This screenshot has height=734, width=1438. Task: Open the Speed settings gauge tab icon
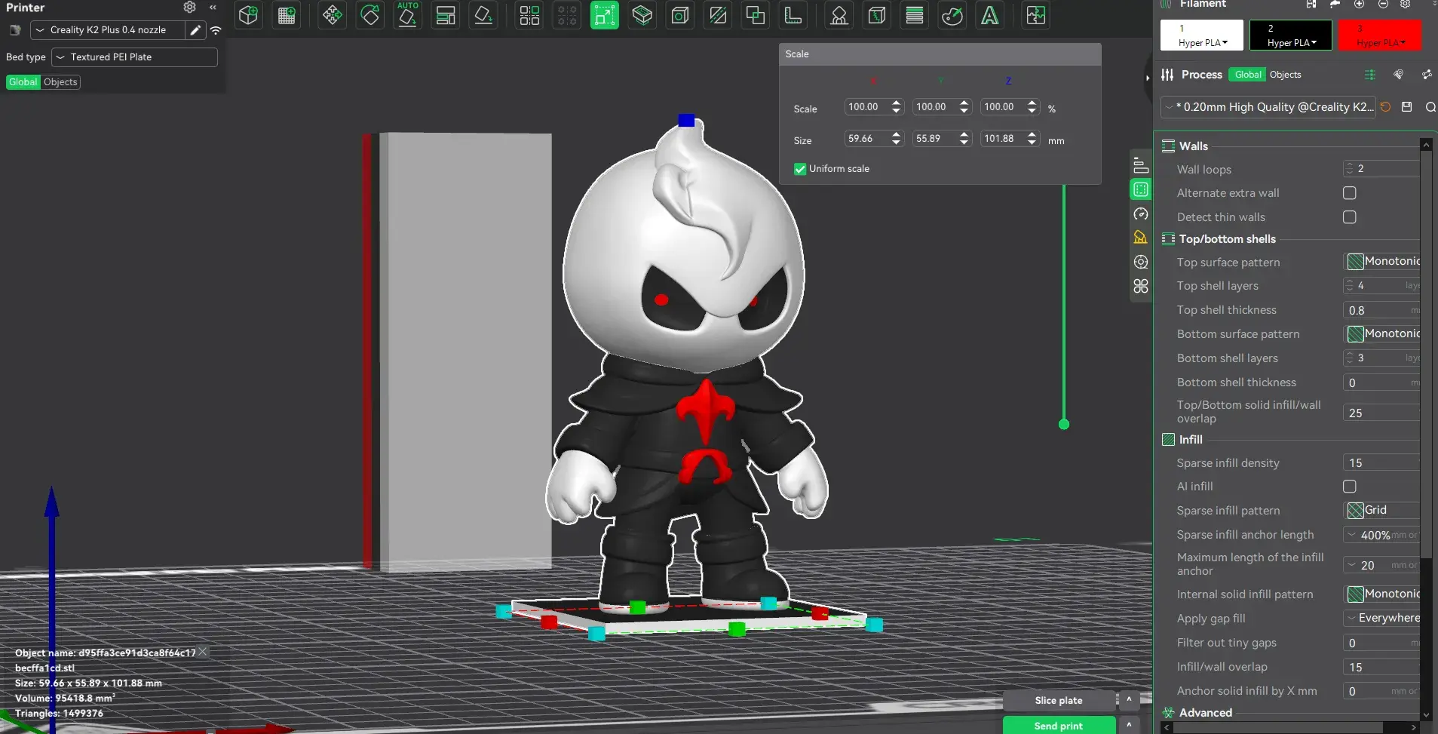coord(1141,214)
